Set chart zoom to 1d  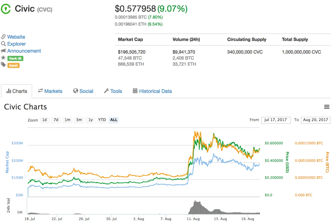tap(44, 120)
